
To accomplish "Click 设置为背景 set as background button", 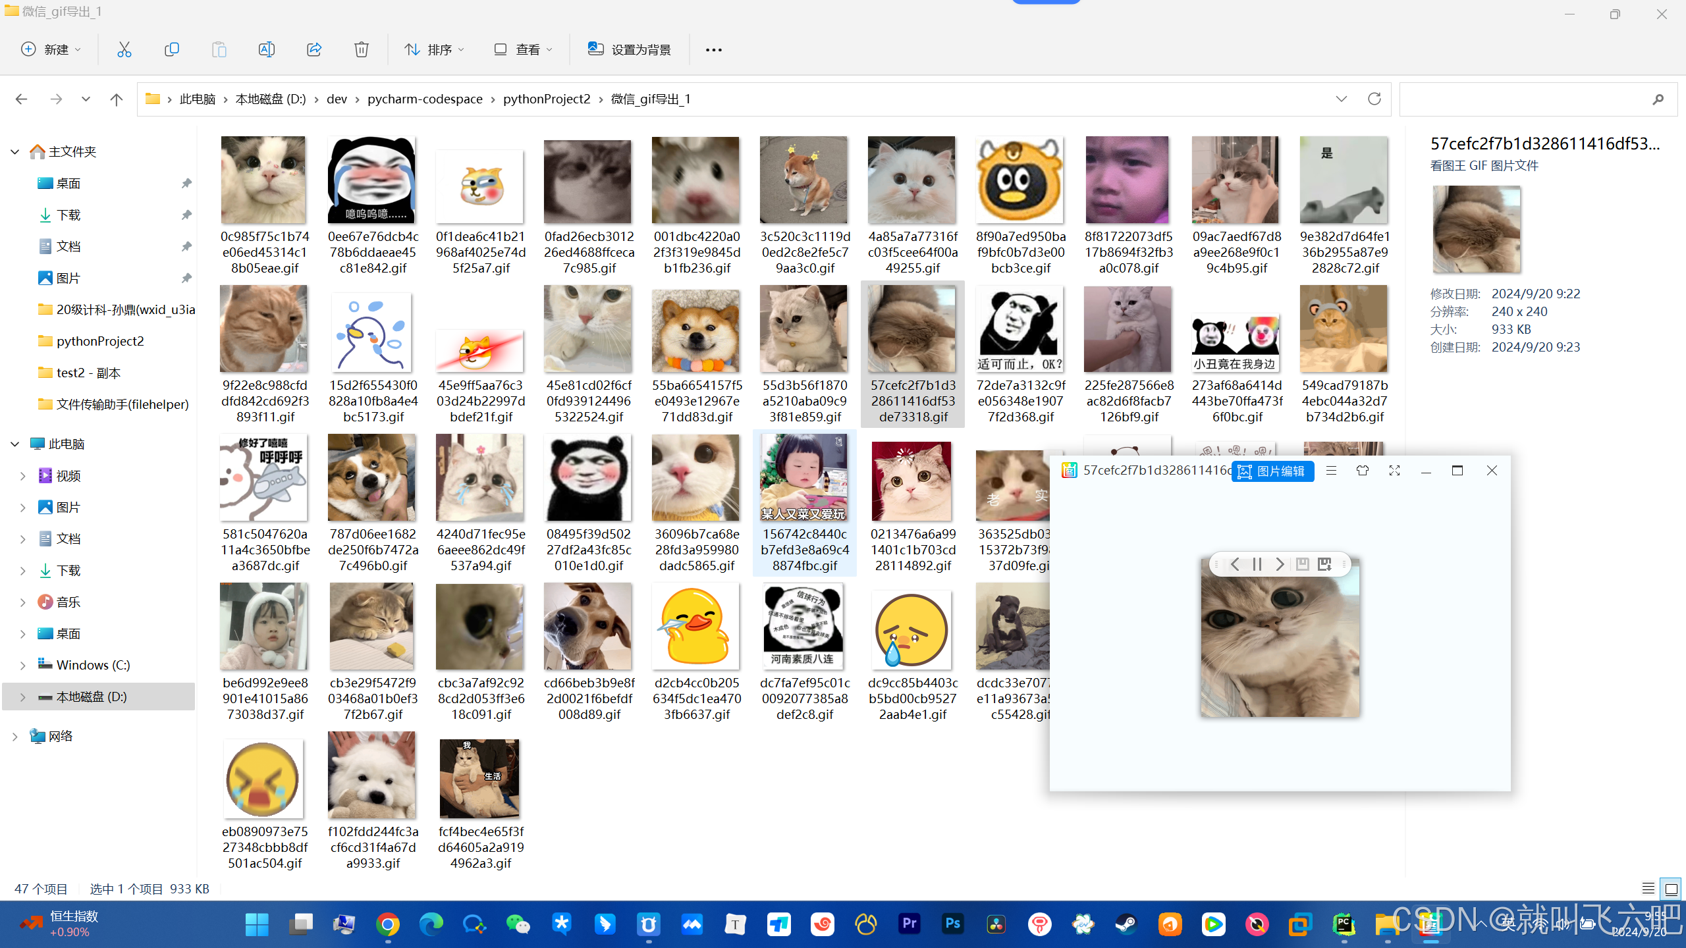I will pos(629,49).
